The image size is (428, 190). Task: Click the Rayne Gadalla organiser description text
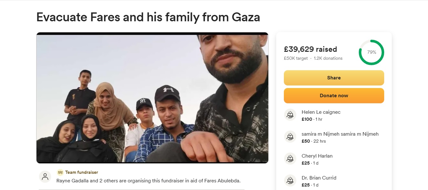click(148, 181)
